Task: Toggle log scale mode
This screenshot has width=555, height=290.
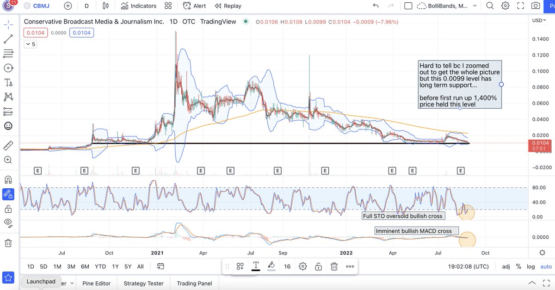Action: (531, 266)
